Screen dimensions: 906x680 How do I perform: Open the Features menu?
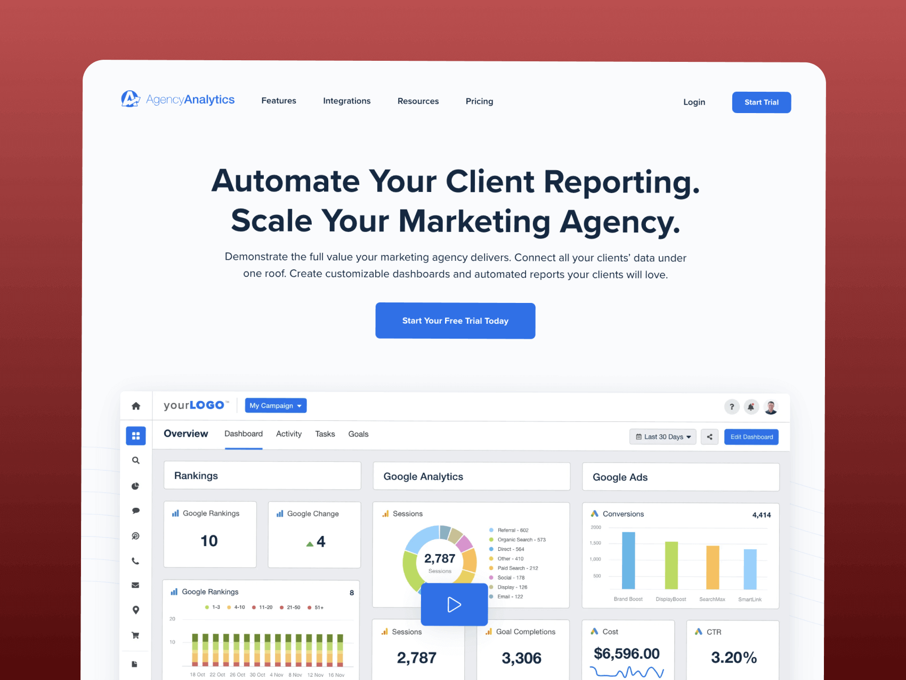[x=279, y=101]
